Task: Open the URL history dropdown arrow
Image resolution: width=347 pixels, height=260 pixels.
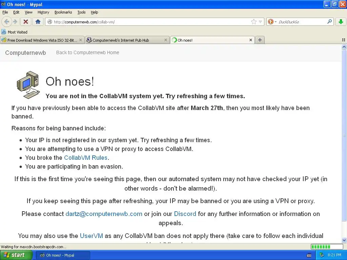Action: (261, 22)
